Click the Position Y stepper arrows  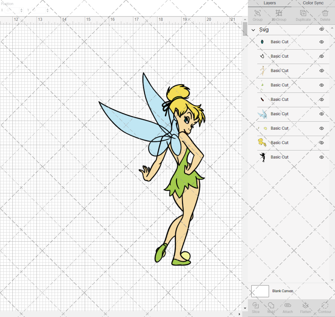[48, 10]
